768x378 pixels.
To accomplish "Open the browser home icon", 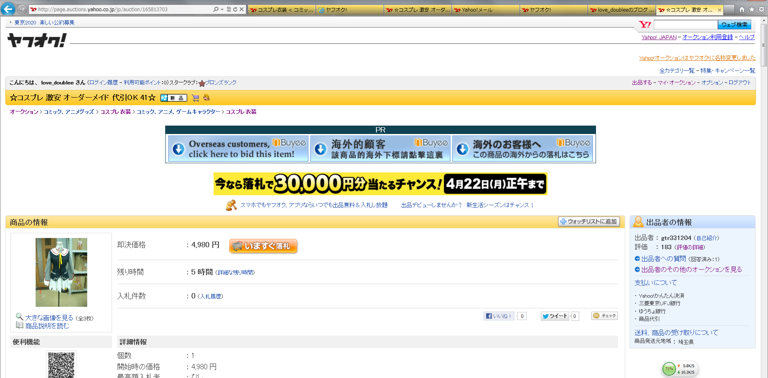I will pyautogui.click(x=742, y=9).
